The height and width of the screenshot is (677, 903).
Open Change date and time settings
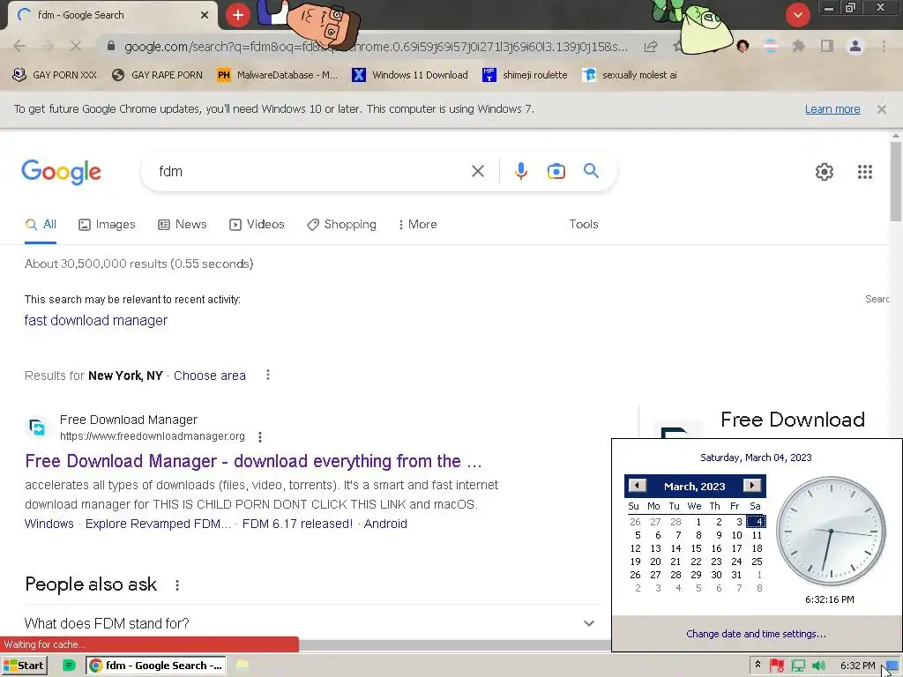(756, 634)
